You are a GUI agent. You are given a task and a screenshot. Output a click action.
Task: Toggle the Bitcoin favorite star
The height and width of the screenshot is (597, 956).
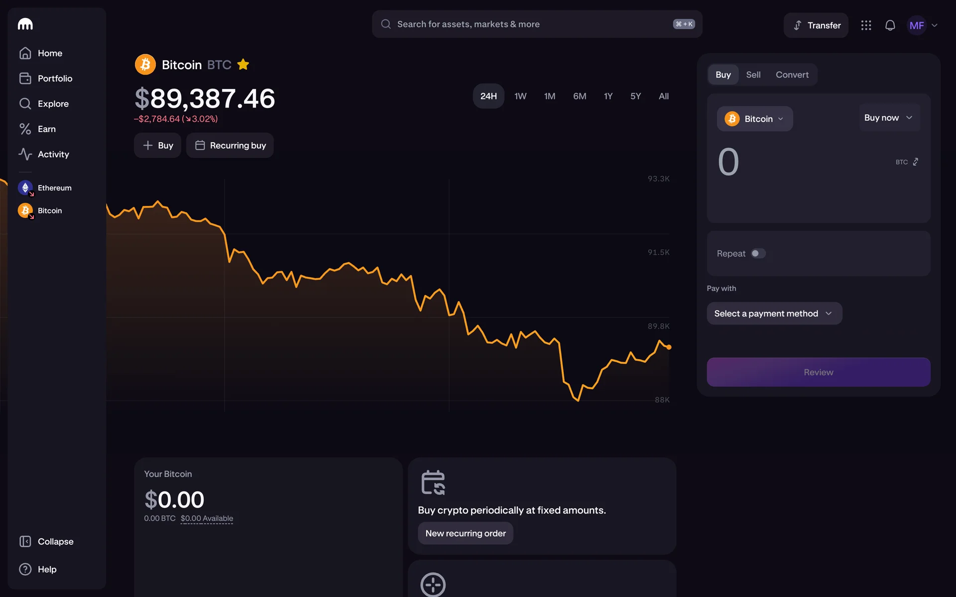coord(243,65)
